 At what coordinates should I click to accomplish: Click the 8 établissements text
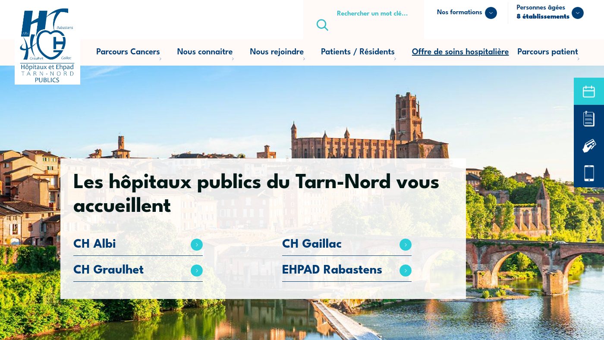click(x=543, y=16)
